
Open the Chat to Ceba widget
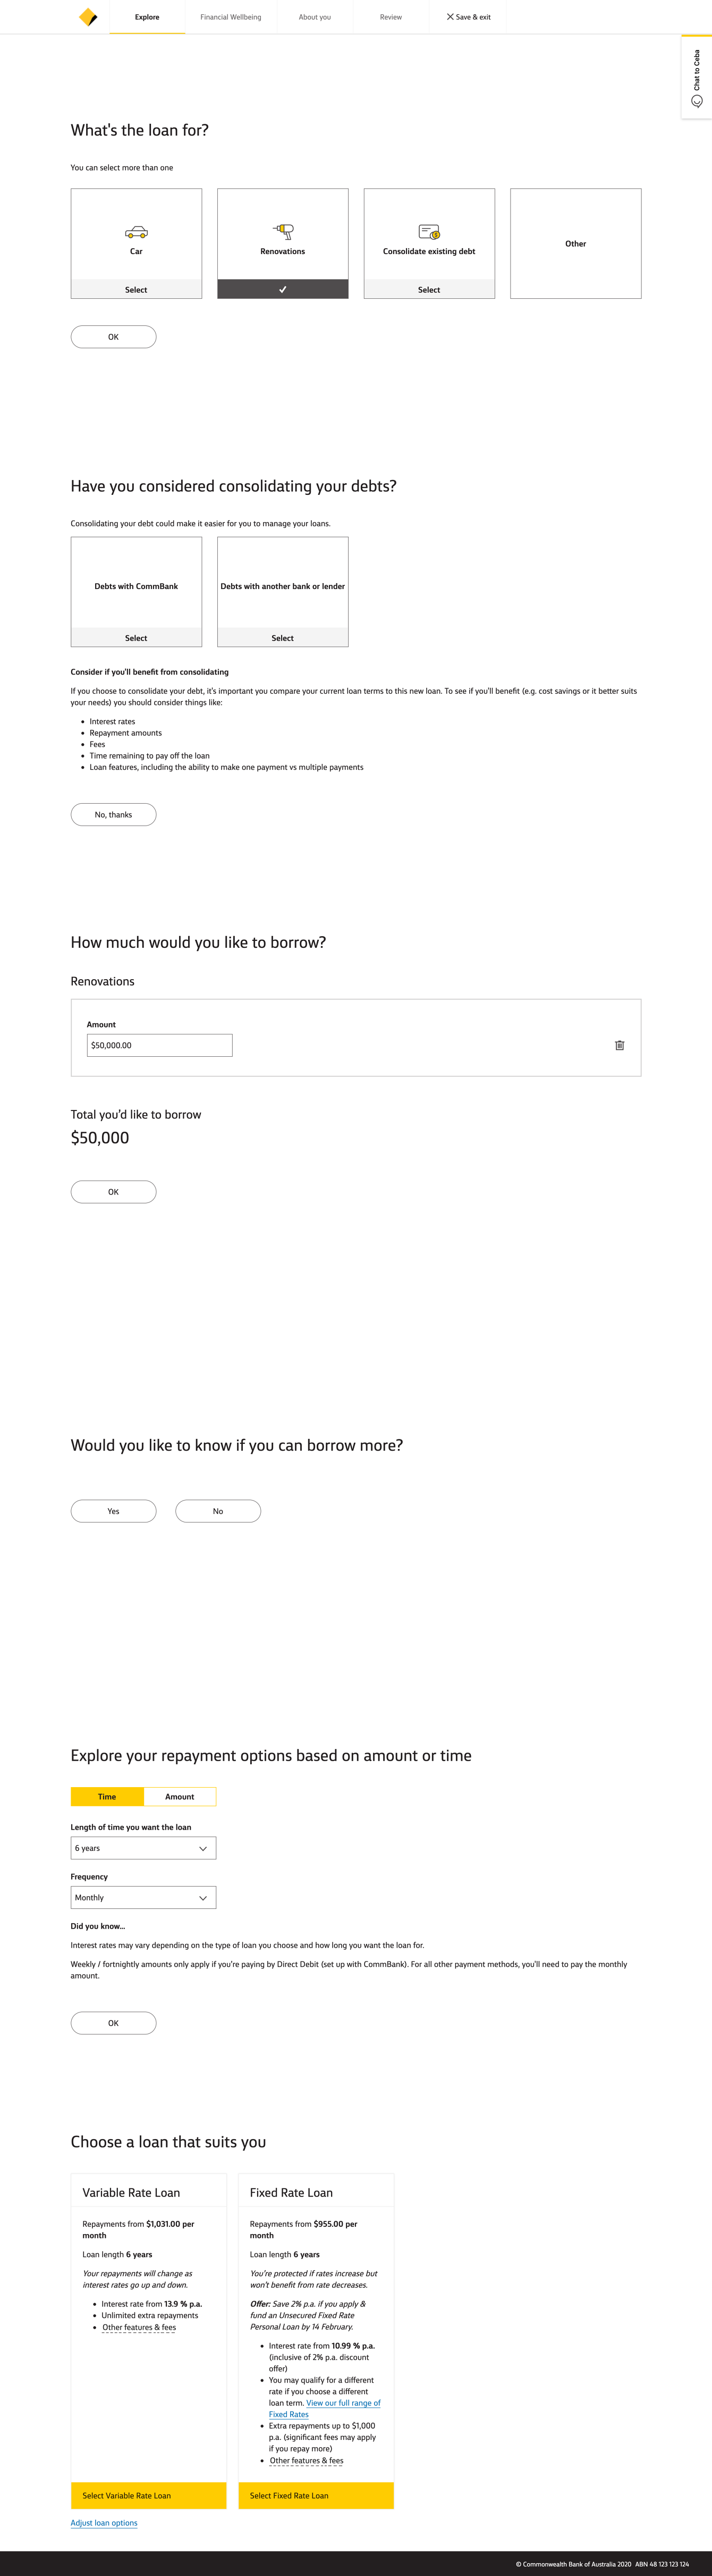click(x=697, y=78)
